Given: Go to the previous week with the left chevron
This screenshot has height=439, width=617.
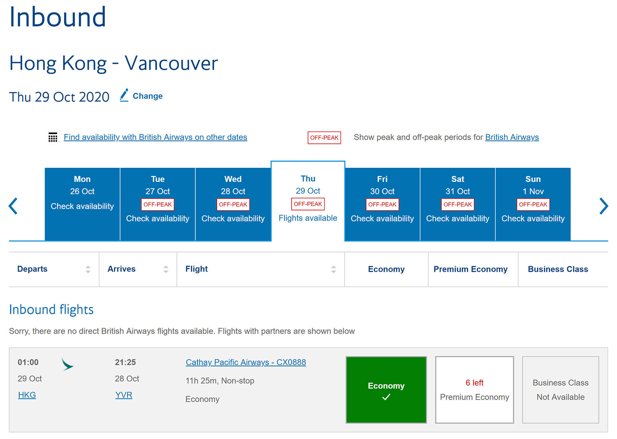Looking at the screenshot, I should coord(13,206).
